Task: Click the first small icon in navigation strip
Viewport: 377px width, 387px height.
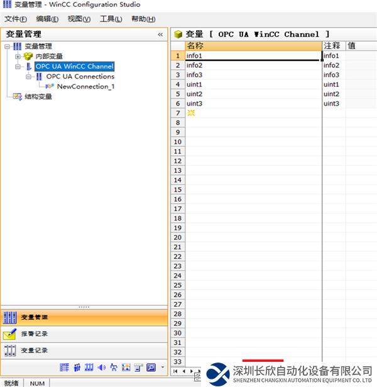Action: click(64, 368)
